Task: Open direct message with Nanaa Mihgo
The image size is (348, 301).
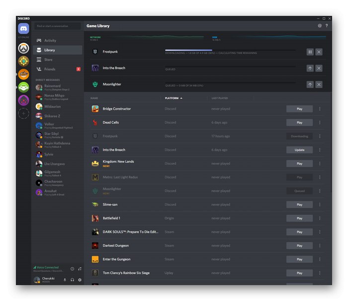Action: click(58, 97)
